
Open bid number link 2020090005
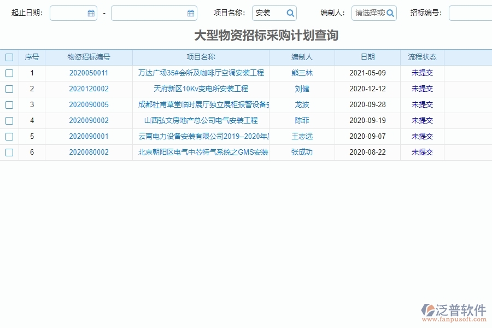[x=90, y=104]
